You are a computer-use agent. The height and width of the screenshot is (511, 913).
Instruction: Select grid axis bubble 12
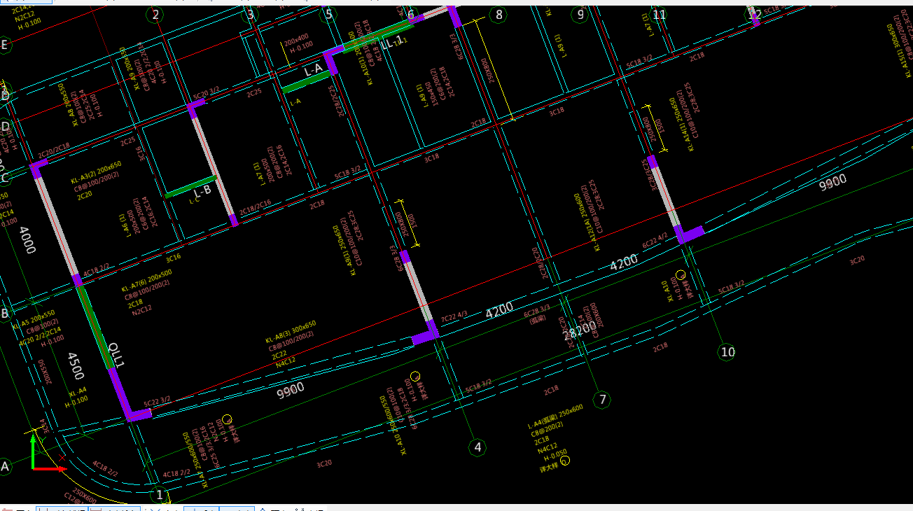pyautogui.click(x=755, y=15)
